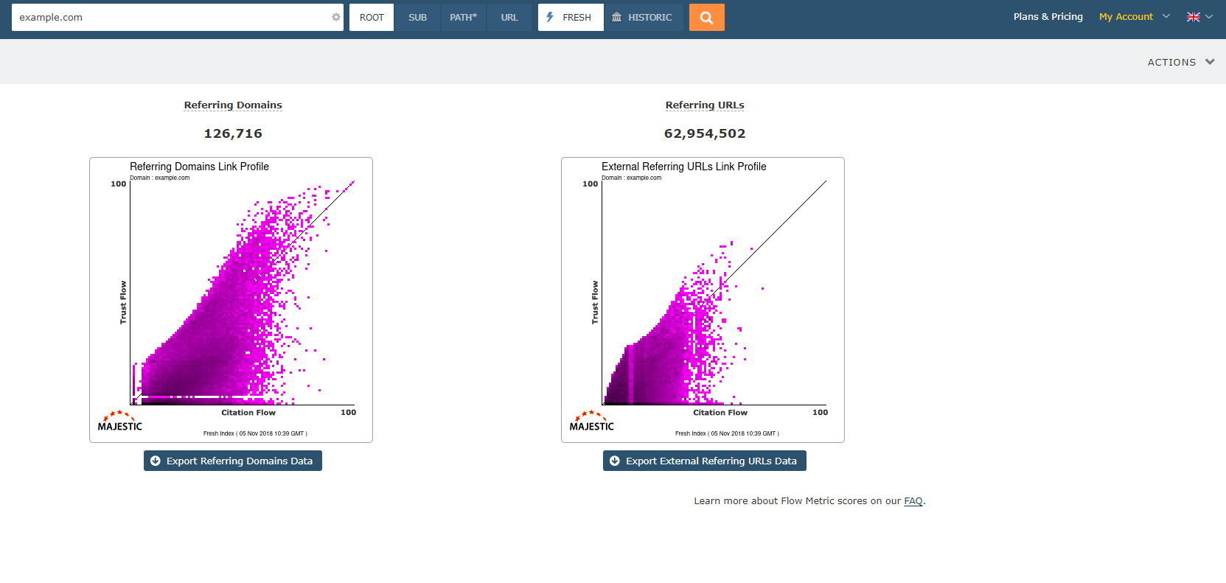Open Plans & Pricing page
This screenshot has height=583, width=1226.
(1048, 17)
